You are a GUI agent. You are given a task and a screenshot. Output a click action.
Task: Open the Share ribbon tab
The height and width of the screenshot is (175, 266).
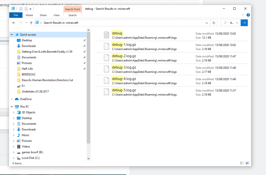(43, 15)
